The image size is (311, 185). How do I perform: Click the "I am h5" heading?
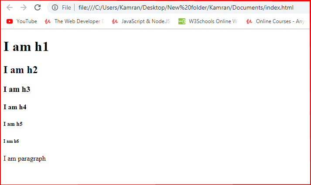13,124
